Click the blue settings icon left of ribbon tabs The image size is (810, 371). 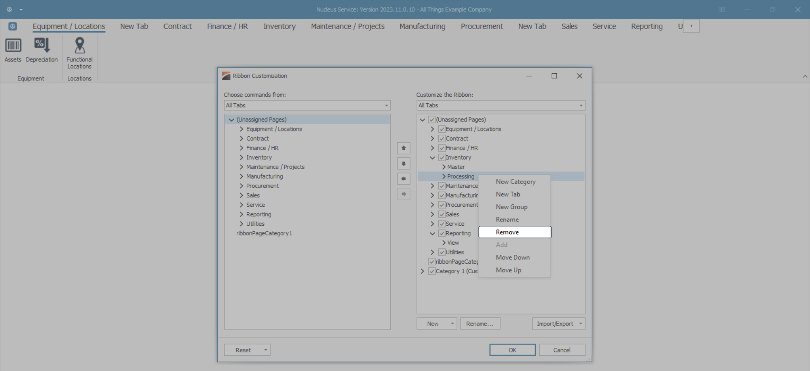(13, 26)
